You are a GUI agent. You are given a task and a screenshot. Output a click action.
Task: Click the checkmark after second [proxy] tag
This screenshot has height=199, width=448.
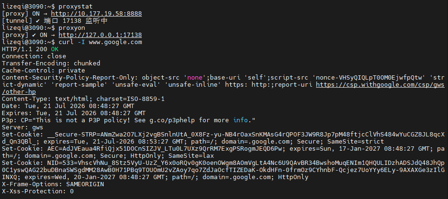34,35
